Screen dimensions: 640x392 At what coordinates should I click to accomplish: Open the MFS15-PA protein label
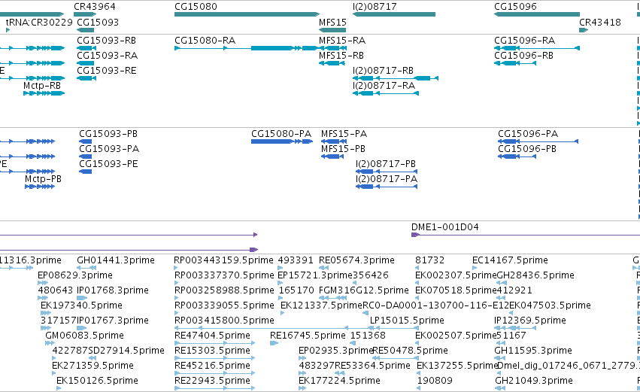[344, 134]
